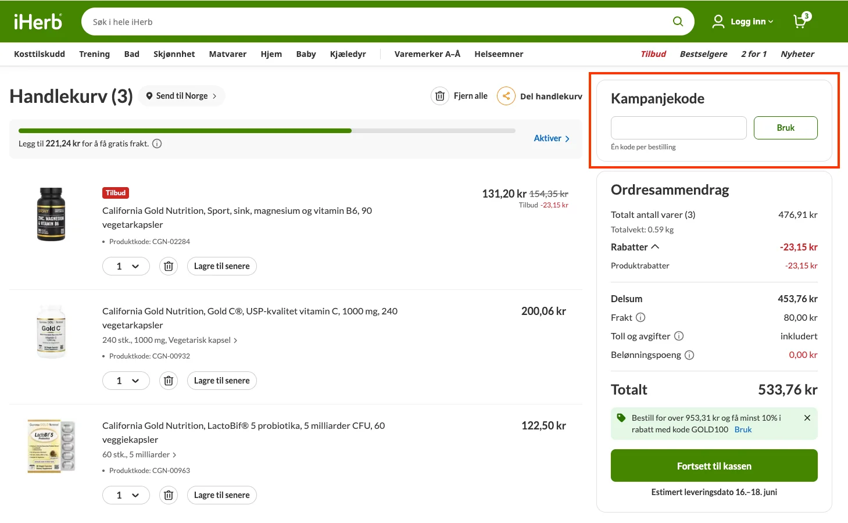Click Aktiver for free shipping
The image size is (848, 523).
click(552, 138)
